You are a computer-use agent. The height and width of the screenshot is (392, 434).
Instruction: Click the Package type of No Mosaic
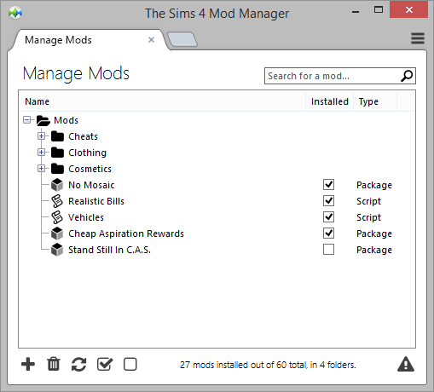pos(374,185)
